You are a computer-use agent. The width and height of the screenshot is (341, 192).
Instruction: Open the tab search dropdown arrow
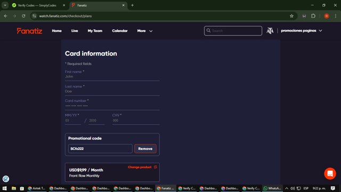point(5,5)
